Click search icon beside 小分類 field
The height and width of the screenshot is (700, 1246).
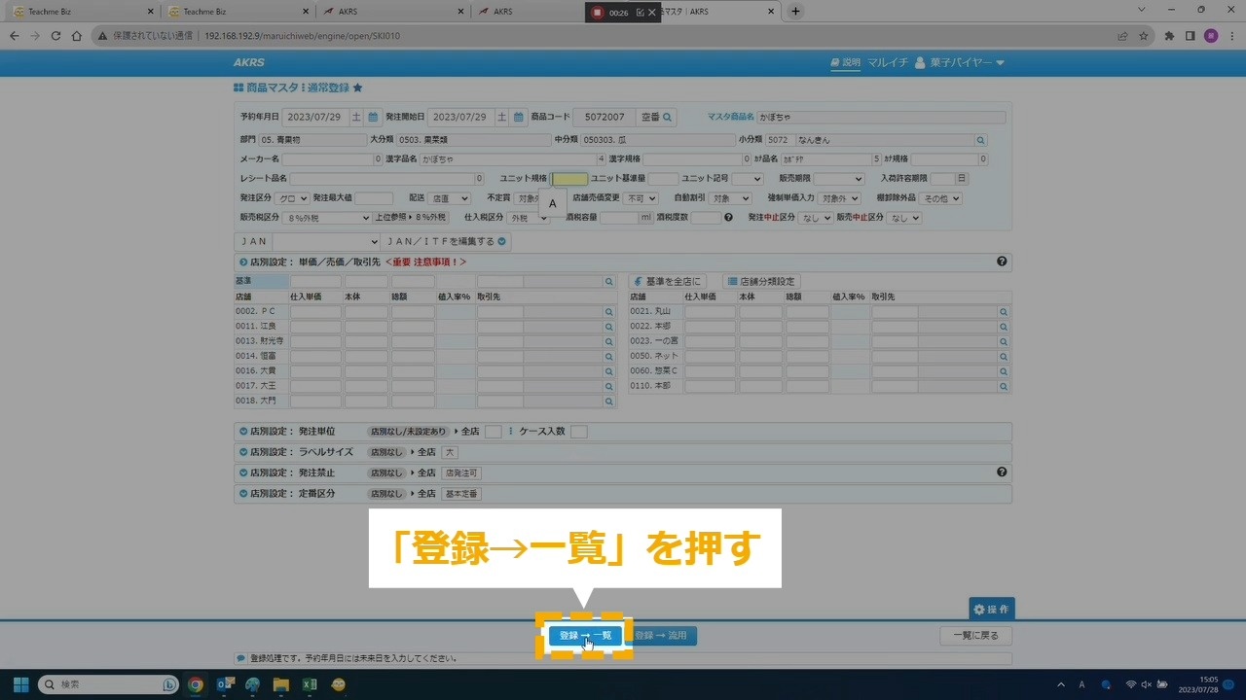(981, 140)
